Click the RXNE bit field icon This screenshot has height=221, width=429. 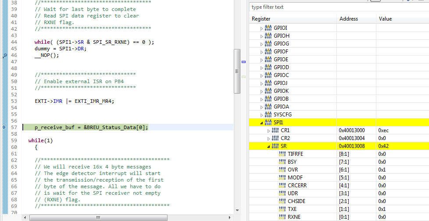(282, 217)
